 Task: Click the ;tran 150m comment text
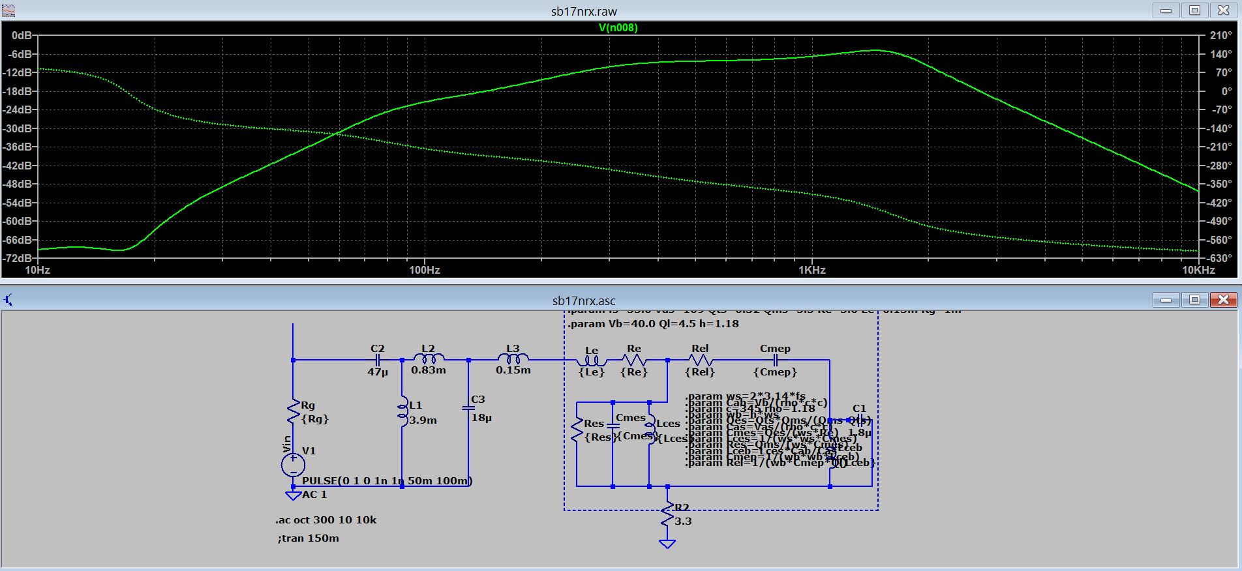pyautogui.click(x=308, y=538)
